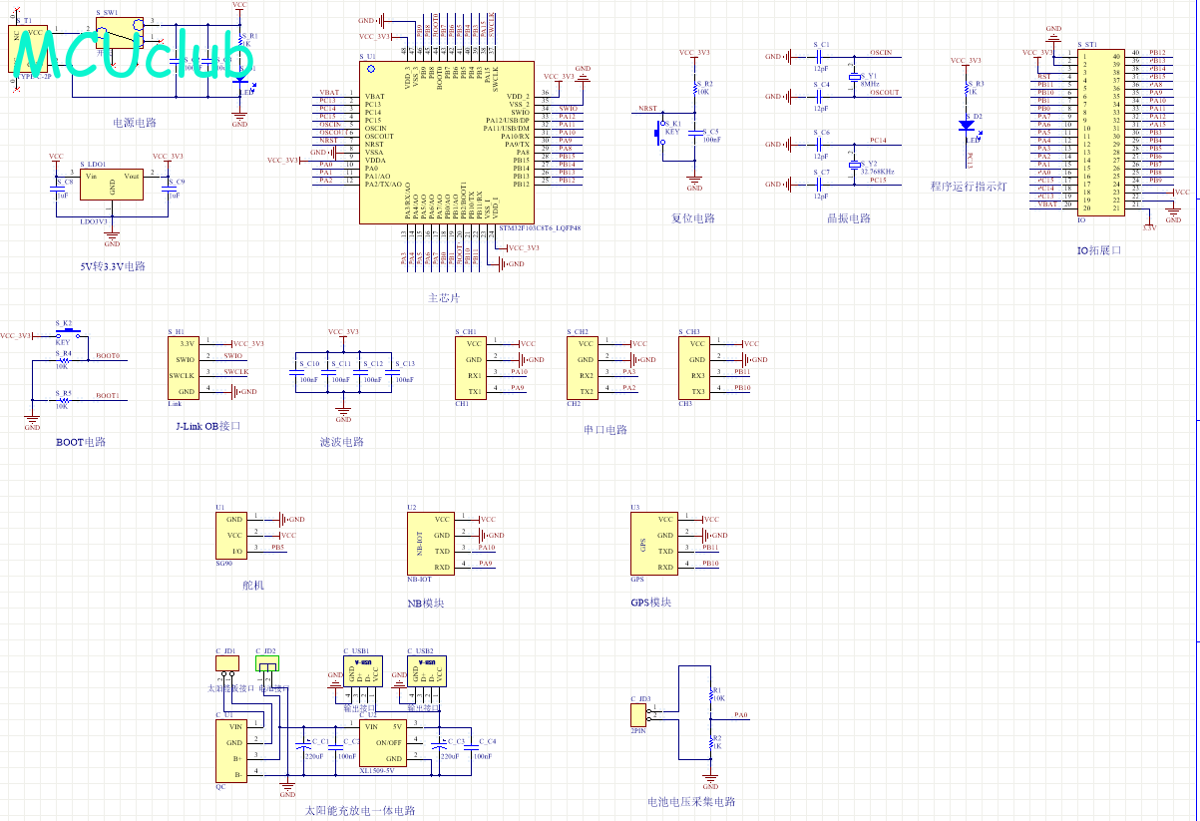
Task: Select capacitor S_C13 in the filter circuit
Action: [x=392, y=371]
